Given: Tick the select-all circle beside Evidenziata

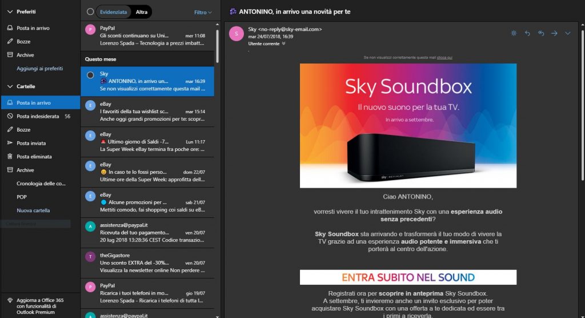Looking at the screenshot, I should coord(90,11).
